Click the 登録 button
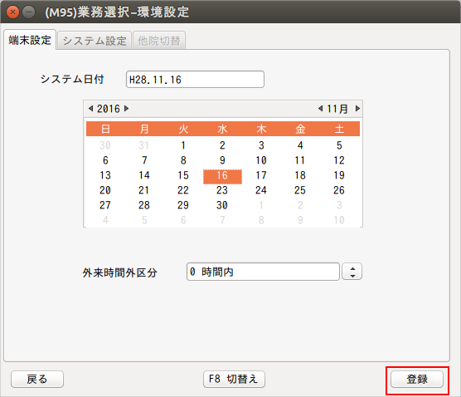Screen dimensions: 461x397 tap(417, 379)
